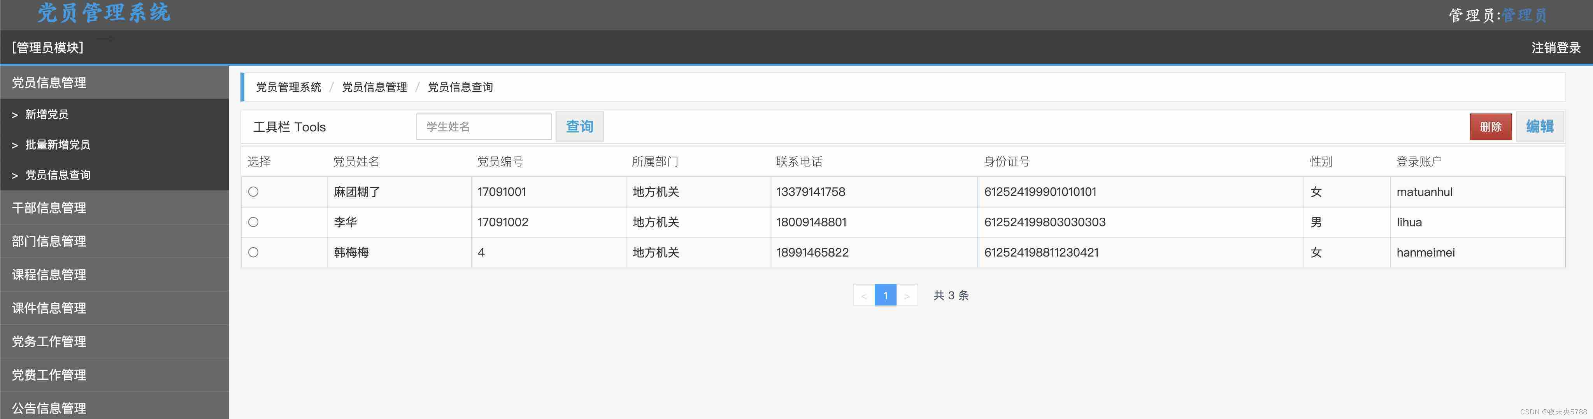
Task: Click the 党员管理系统 breadcrumb link
Action: pos(288,87)
